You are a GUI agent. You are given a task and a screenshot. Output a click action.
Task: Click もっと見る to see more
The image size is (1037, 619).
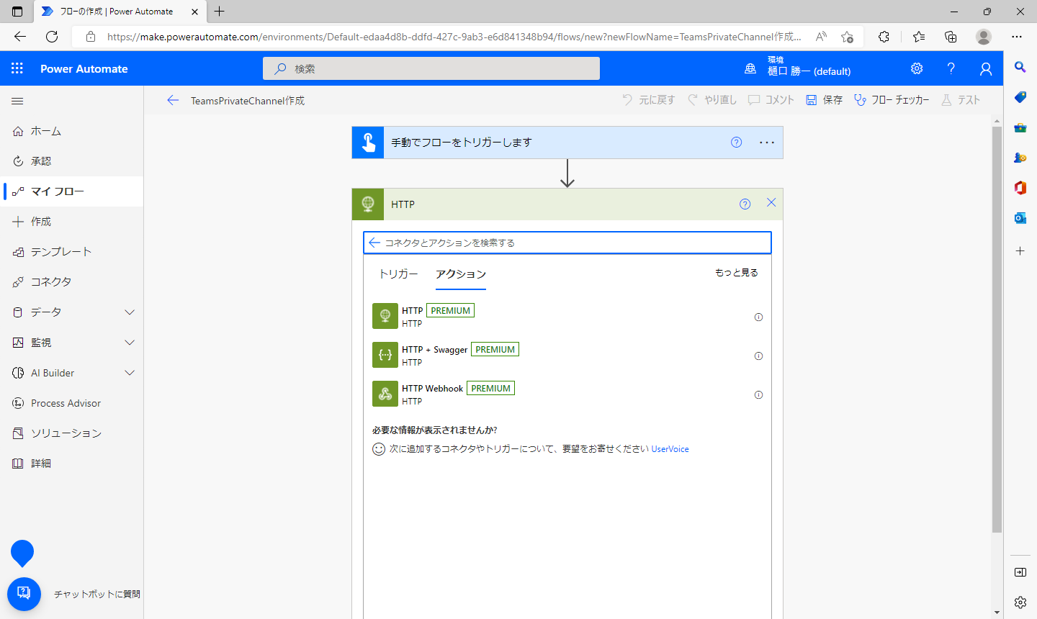(x=736, y=273)
